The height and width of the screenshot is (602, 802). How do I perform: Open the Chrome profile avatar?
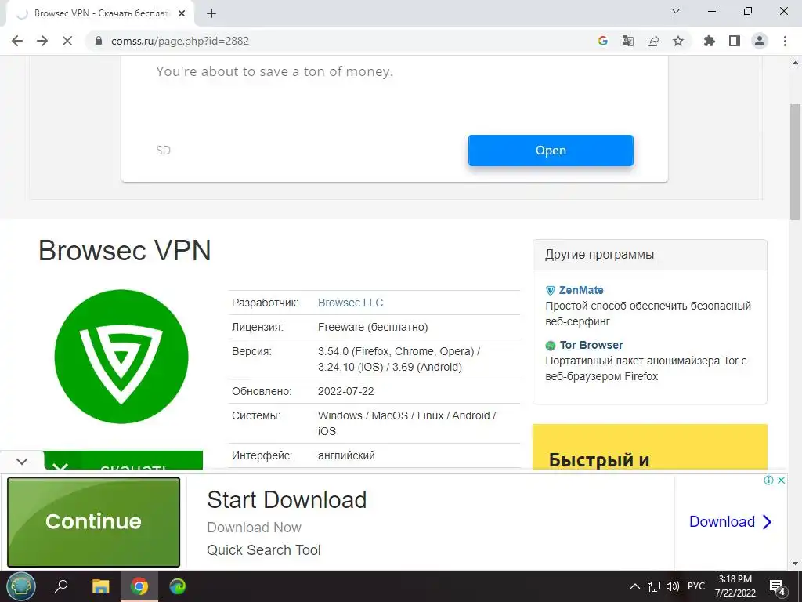(x=760, y=41)
